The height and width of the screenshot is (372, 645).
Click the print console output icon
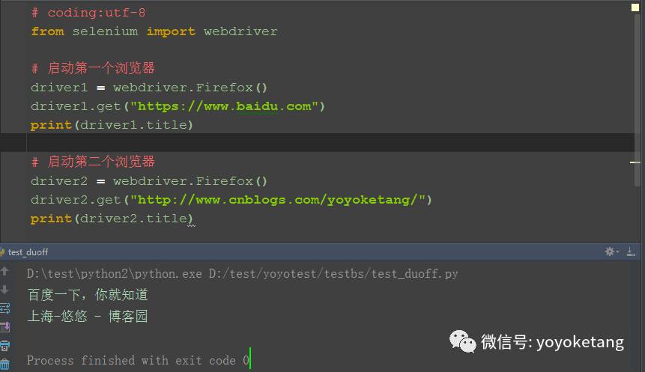tap(4, 346)
